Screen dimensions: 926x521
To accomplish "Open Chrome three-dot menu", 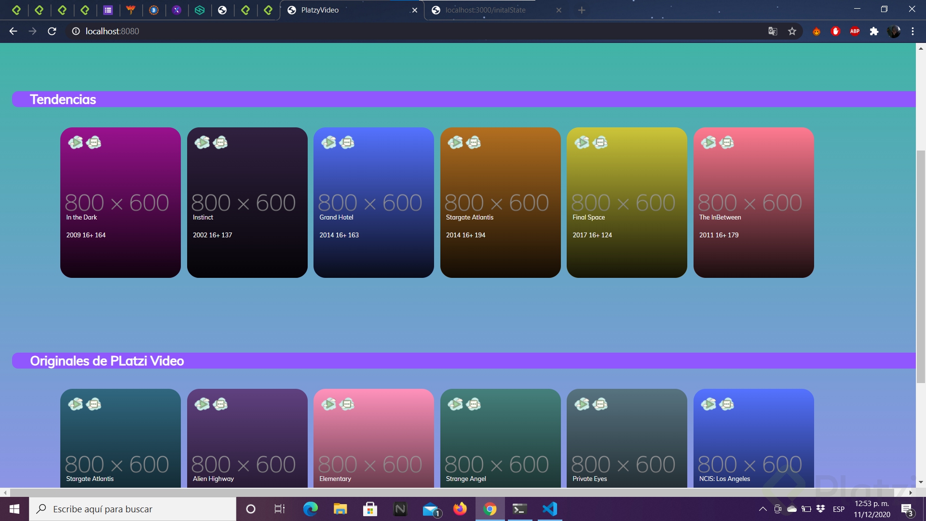I will click(912, 31).
